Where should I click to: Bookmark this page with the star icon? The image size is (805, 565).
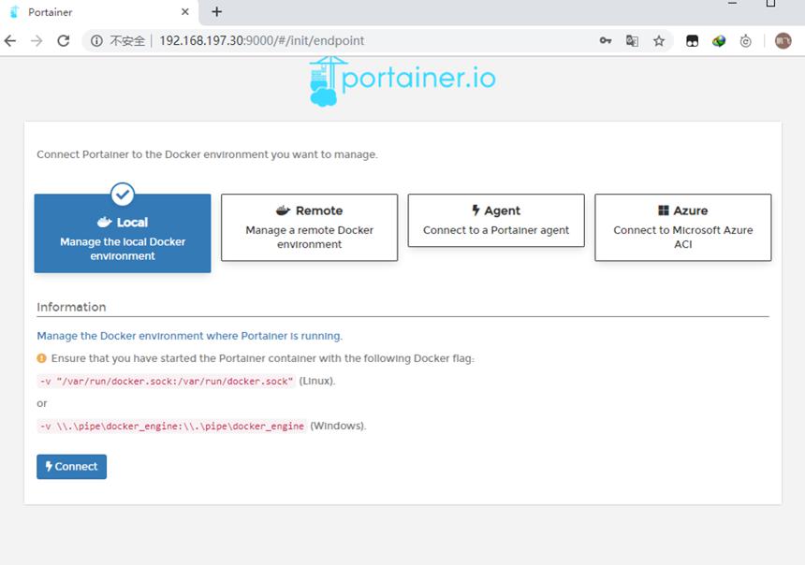pos(659,40)
